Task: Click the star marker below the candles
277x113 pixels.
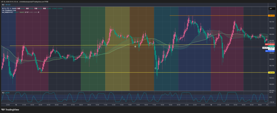Action: 155,68
